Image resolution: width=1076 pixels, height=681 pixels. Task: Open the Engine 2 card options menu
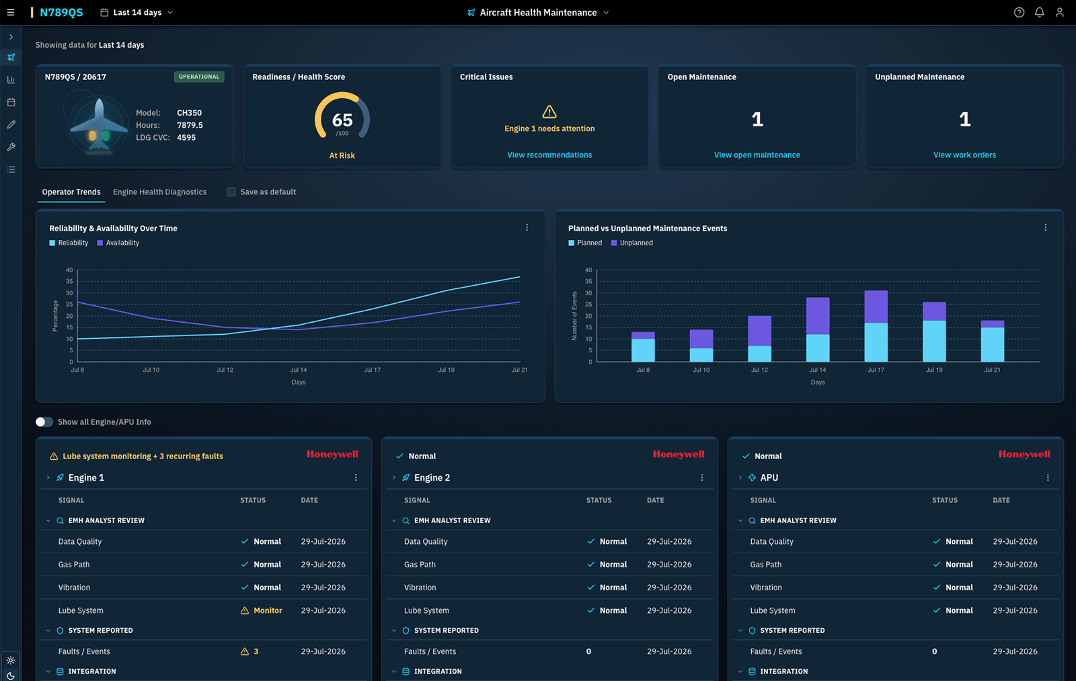(x=702, y=477)
